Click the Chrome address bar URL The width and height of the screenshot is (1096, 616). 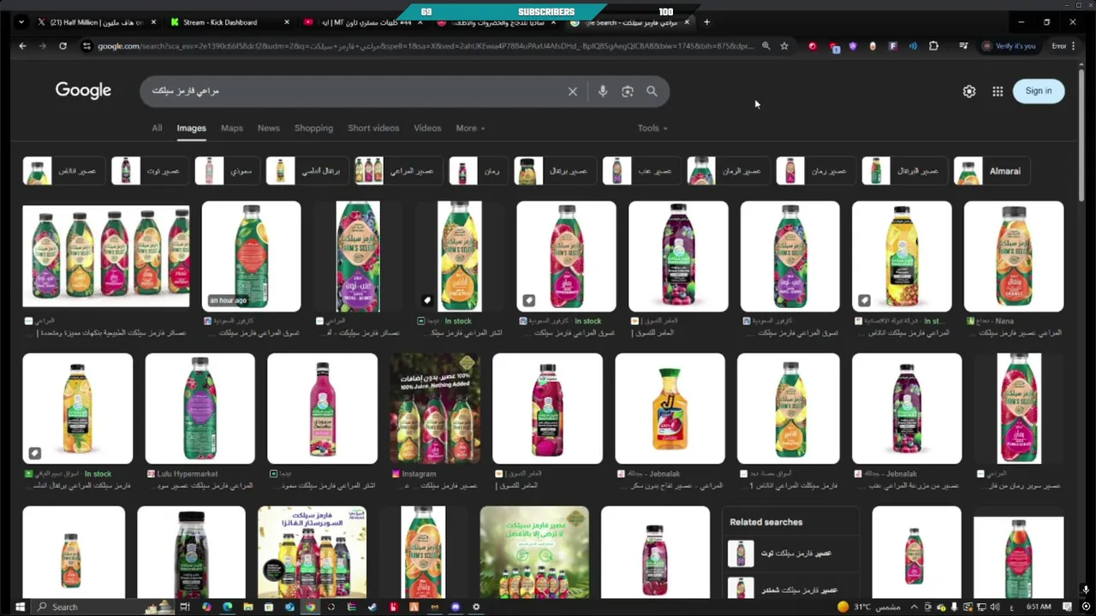[424, 46]
